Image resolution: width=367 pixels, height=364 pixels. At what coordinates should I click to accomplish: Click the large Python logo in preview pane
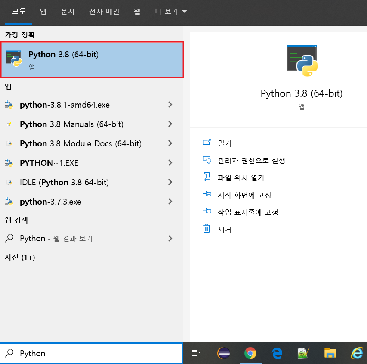(302, 61)
